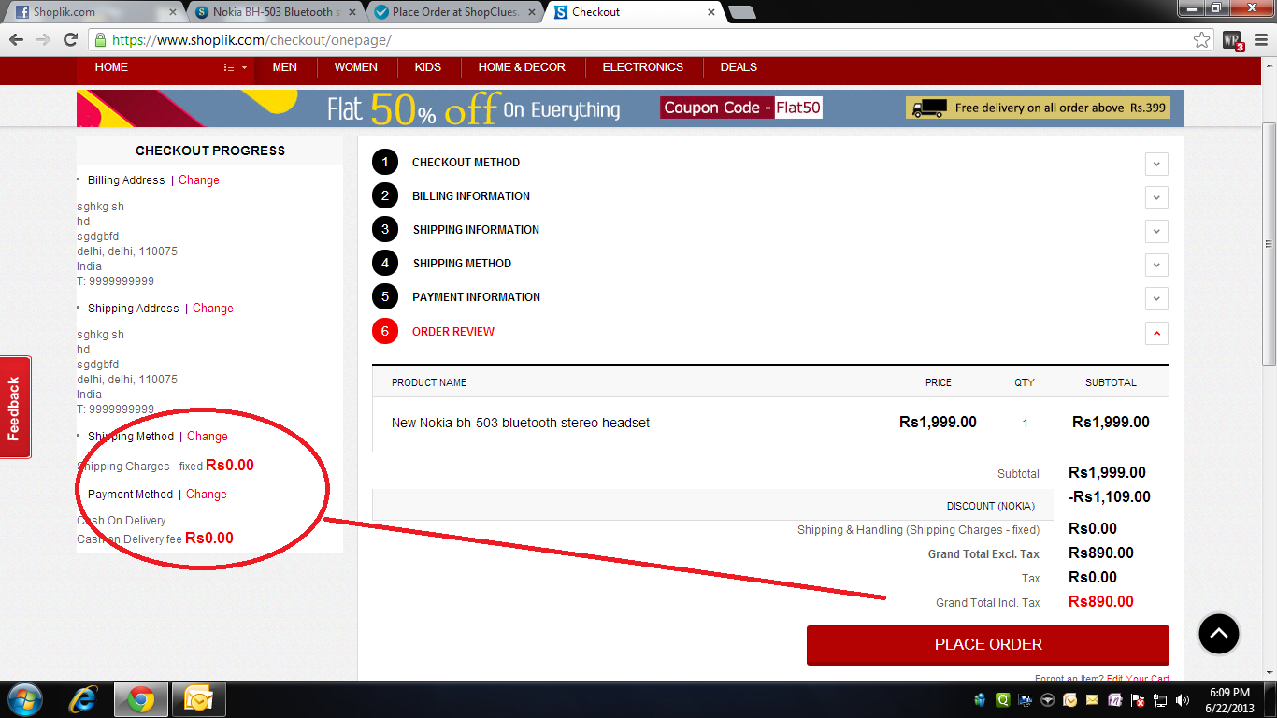
Task: Click product name New Nokia bh-503 bluetooth stereo headset
Action: click(521, 424)
